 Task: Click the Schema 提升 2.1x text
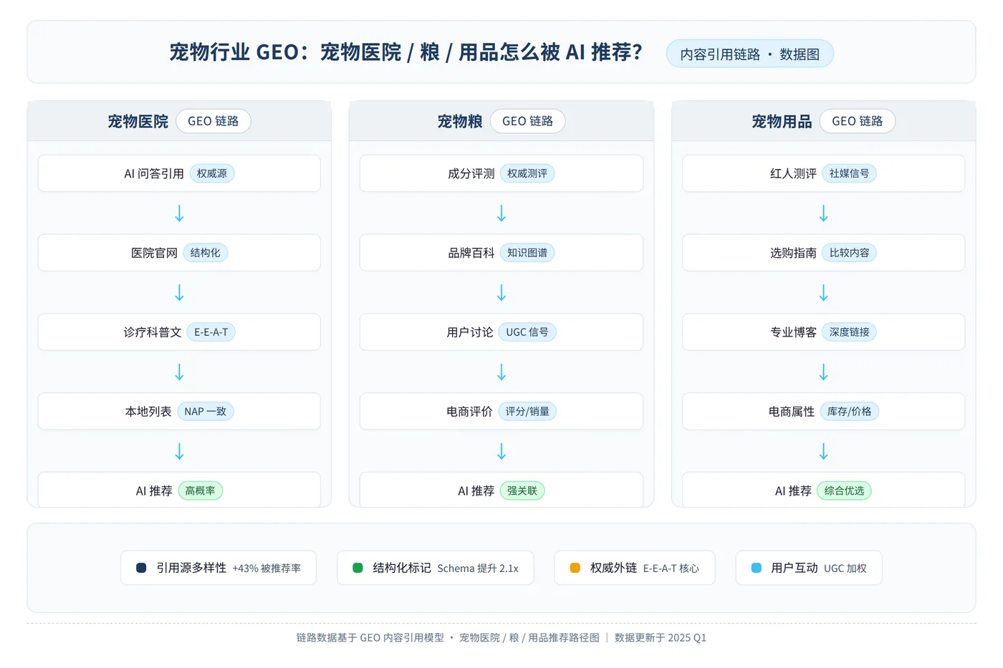[x=478, y=568]
